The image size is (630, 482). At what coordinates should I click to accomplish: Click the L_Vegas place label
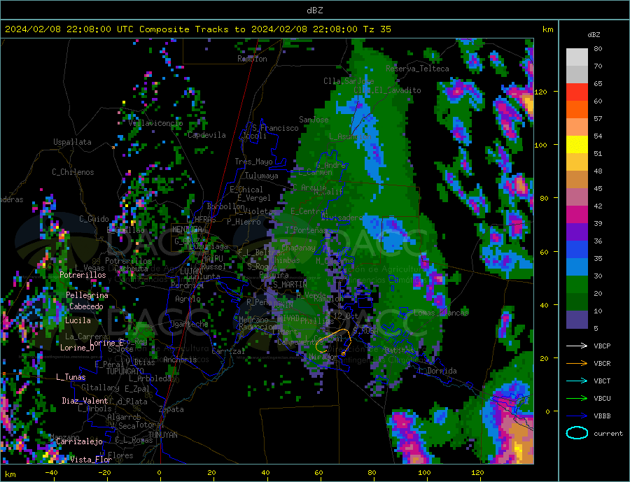90,268
